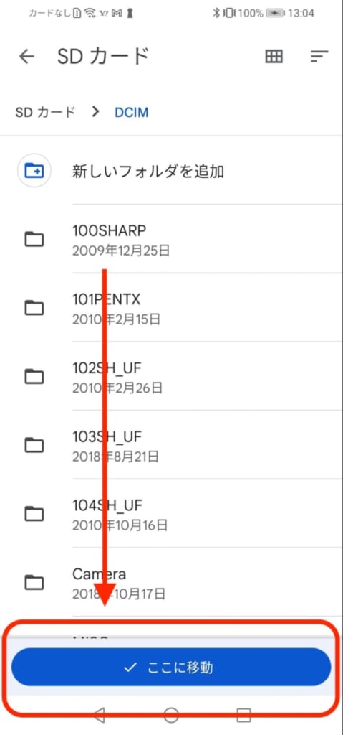Expand breadcrumb chevron after SD カード
This screenshot has width=343, height=735.
click(x=96, y=112)
